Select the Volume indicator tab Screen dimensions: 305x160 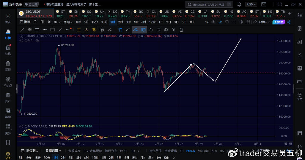pos(203,151)
